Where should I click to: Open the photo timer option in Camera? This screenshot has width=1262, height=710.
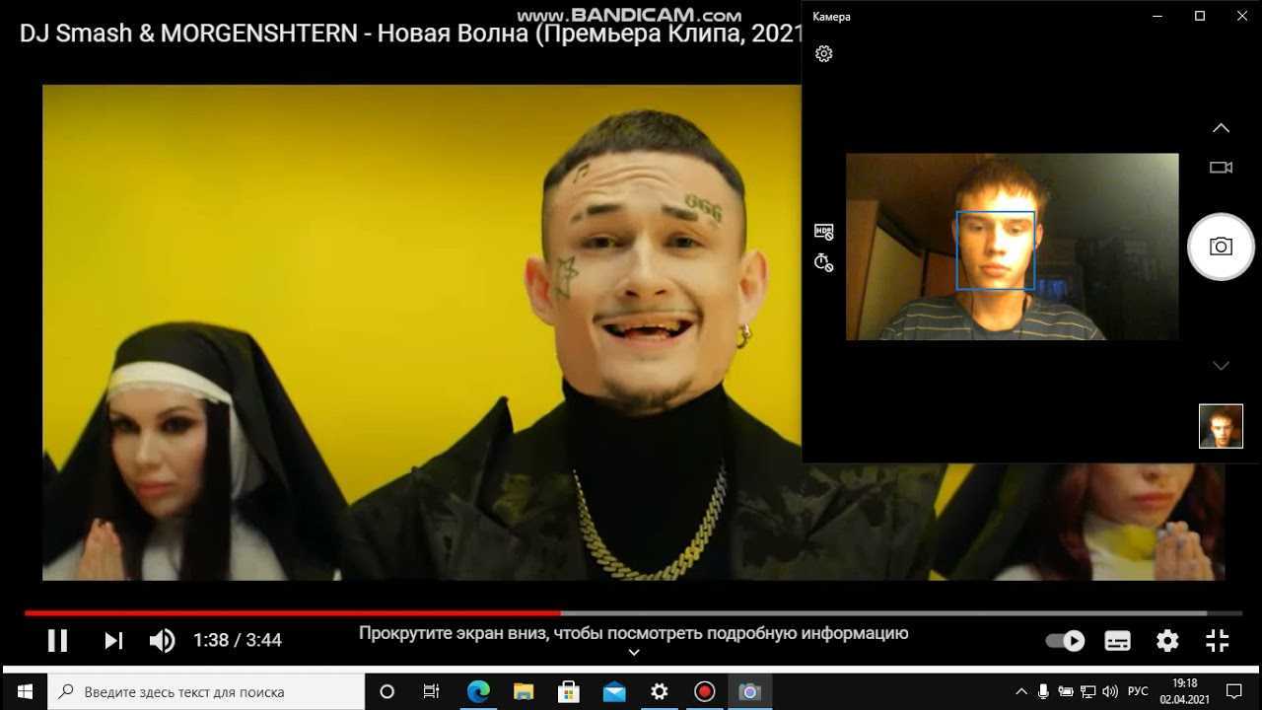824,262
